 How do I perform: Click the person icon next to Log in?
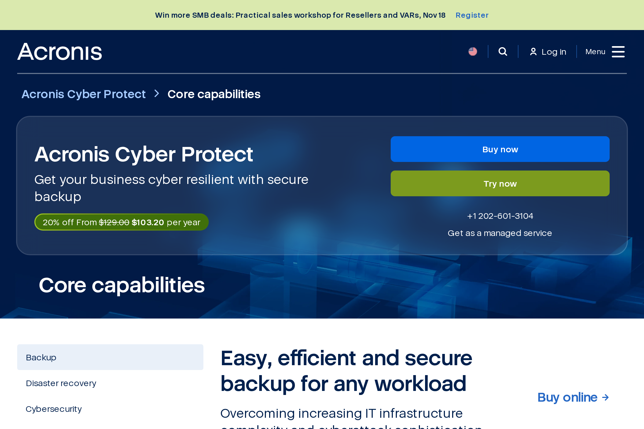click(533, 51)
